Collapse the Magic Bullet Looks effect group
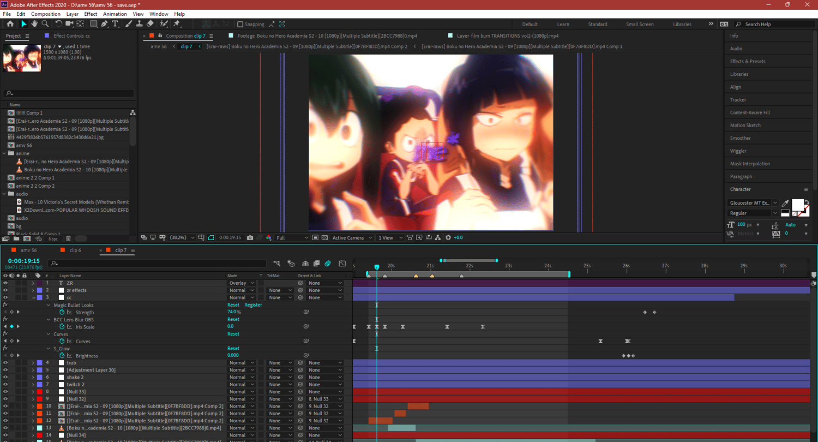 point(49,305)
